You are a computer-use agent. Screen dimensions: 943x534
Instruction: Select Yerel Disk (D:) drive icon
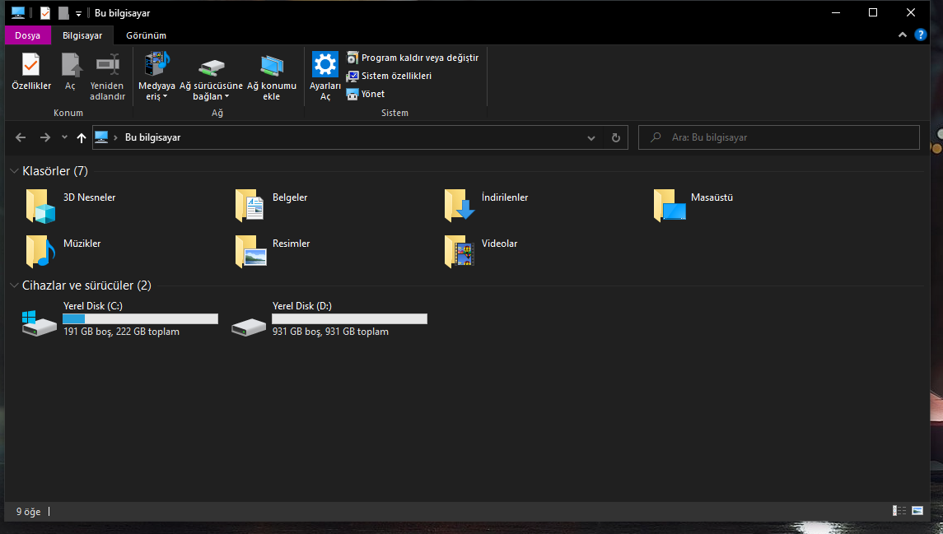click(x=249, y=327)
